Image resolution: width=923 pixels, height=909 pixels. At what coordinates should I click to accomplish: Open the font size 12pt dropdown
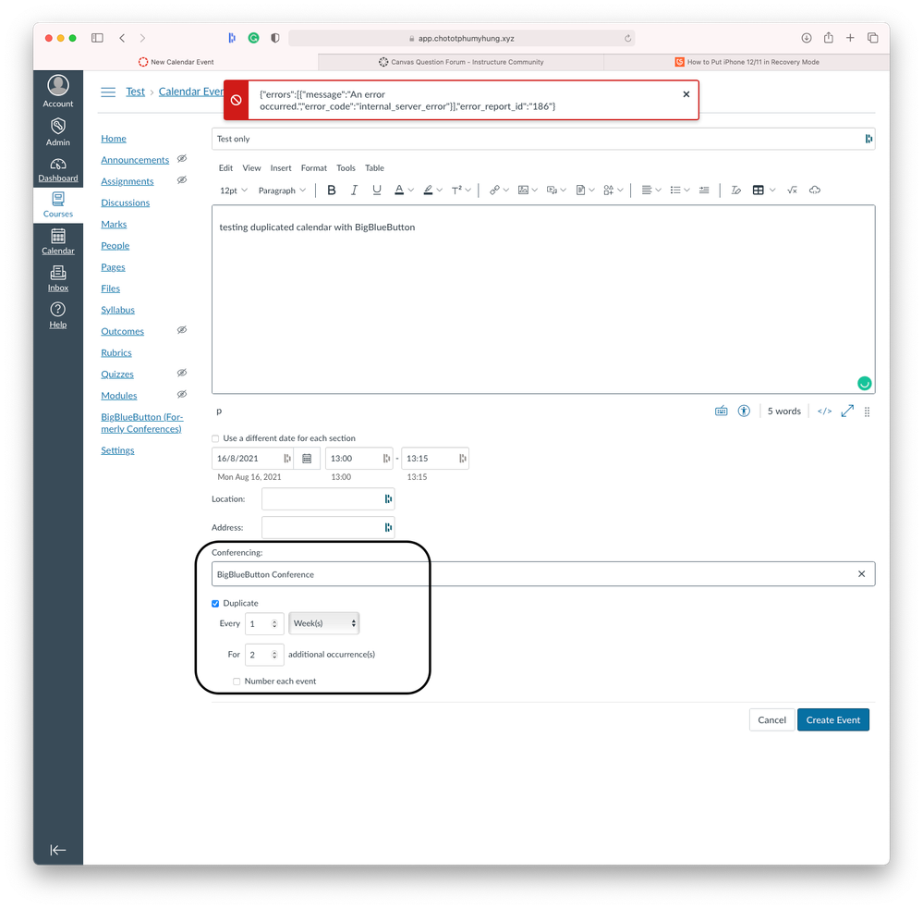coord(234,190)
